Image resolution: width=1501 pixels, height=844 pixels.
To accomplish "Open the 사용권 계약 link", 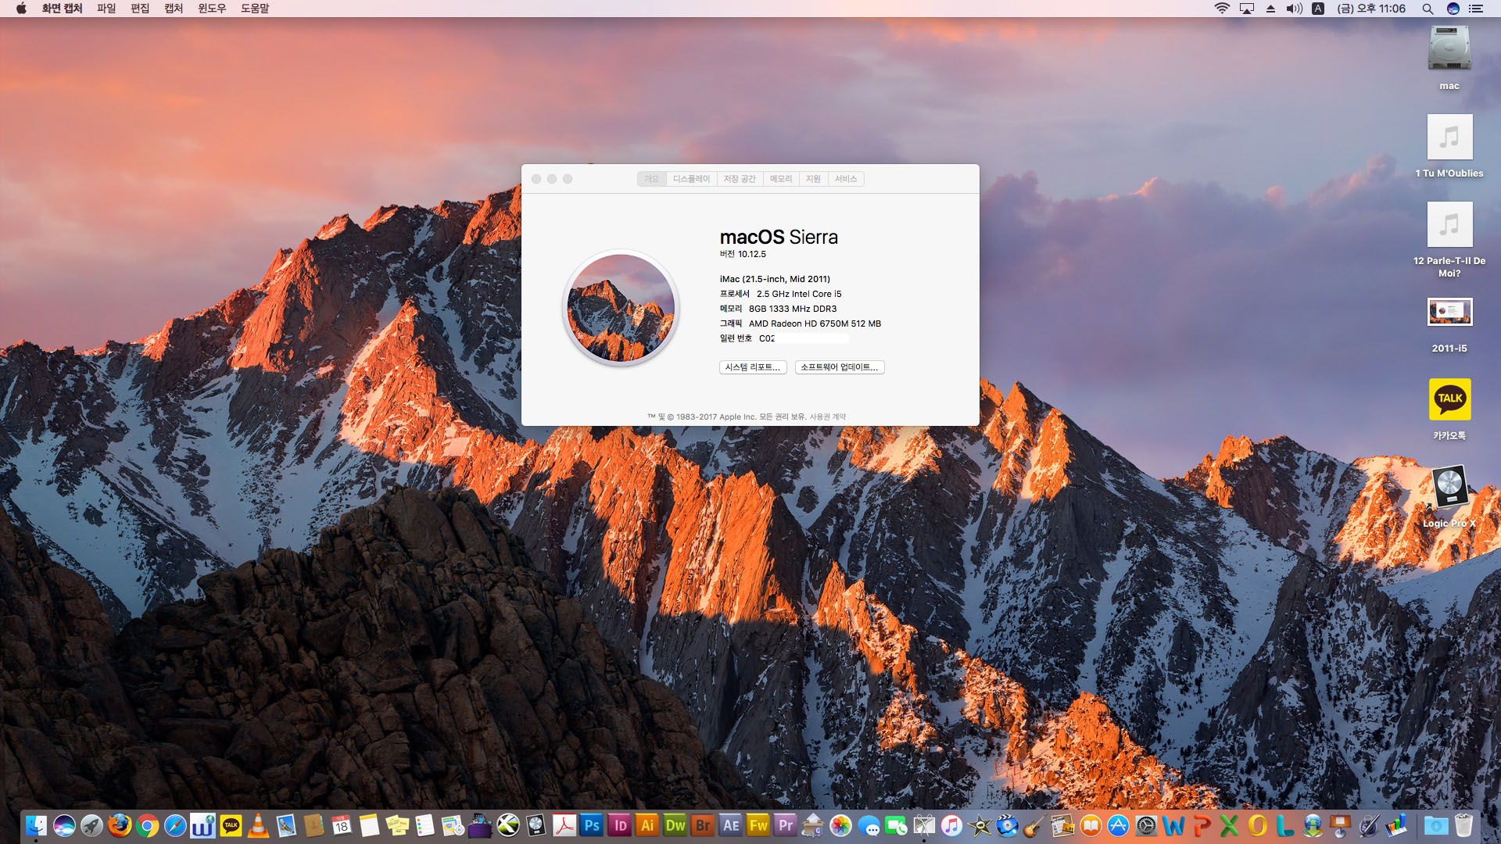I will (827, 417).
